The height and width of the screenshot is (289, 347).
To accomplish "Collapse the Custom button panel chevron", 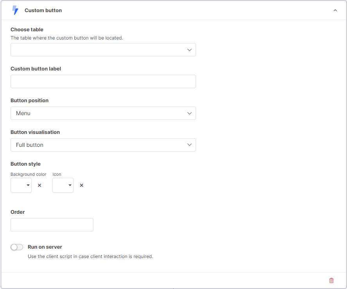I will click(335, 10).
